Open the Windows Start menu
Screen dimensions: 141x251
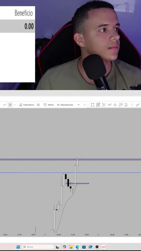18,247
